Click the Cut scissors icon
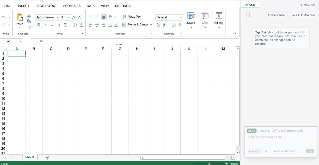Viewport: 319px width, 165px height. point(29,16)
